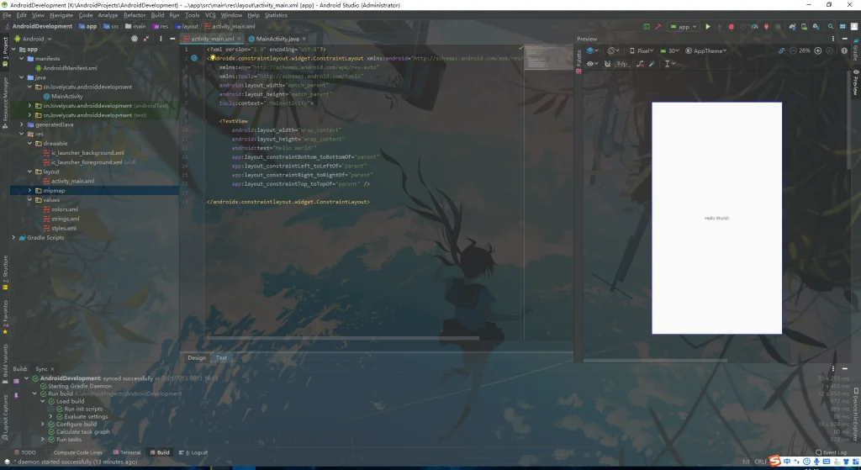Image resolution: width=861 pixels, height=470 pixels.
Task: Open the Logcat tool tab
Action: click(x=193, y=452)
